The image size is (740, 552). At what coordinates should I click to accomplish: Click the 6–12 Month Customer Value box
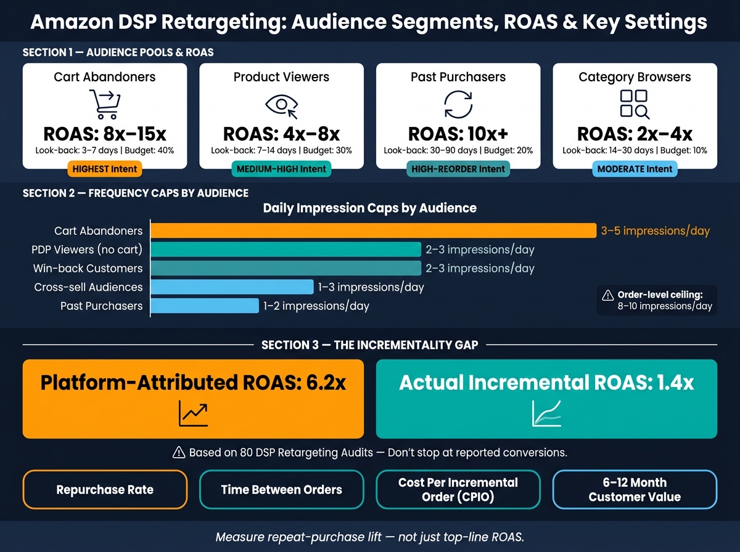[x=635, y=490]
